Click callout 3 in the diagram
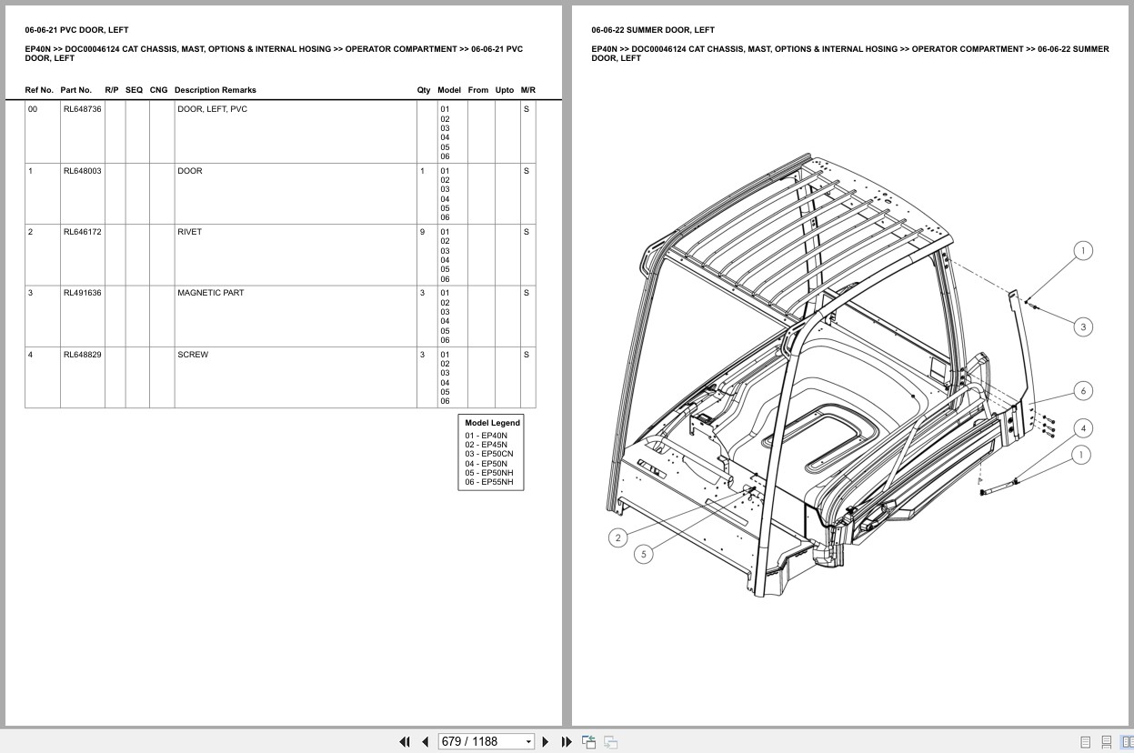Viewport: 1134px width, 753px height. pyautogui.click(x=1083, y=326)
